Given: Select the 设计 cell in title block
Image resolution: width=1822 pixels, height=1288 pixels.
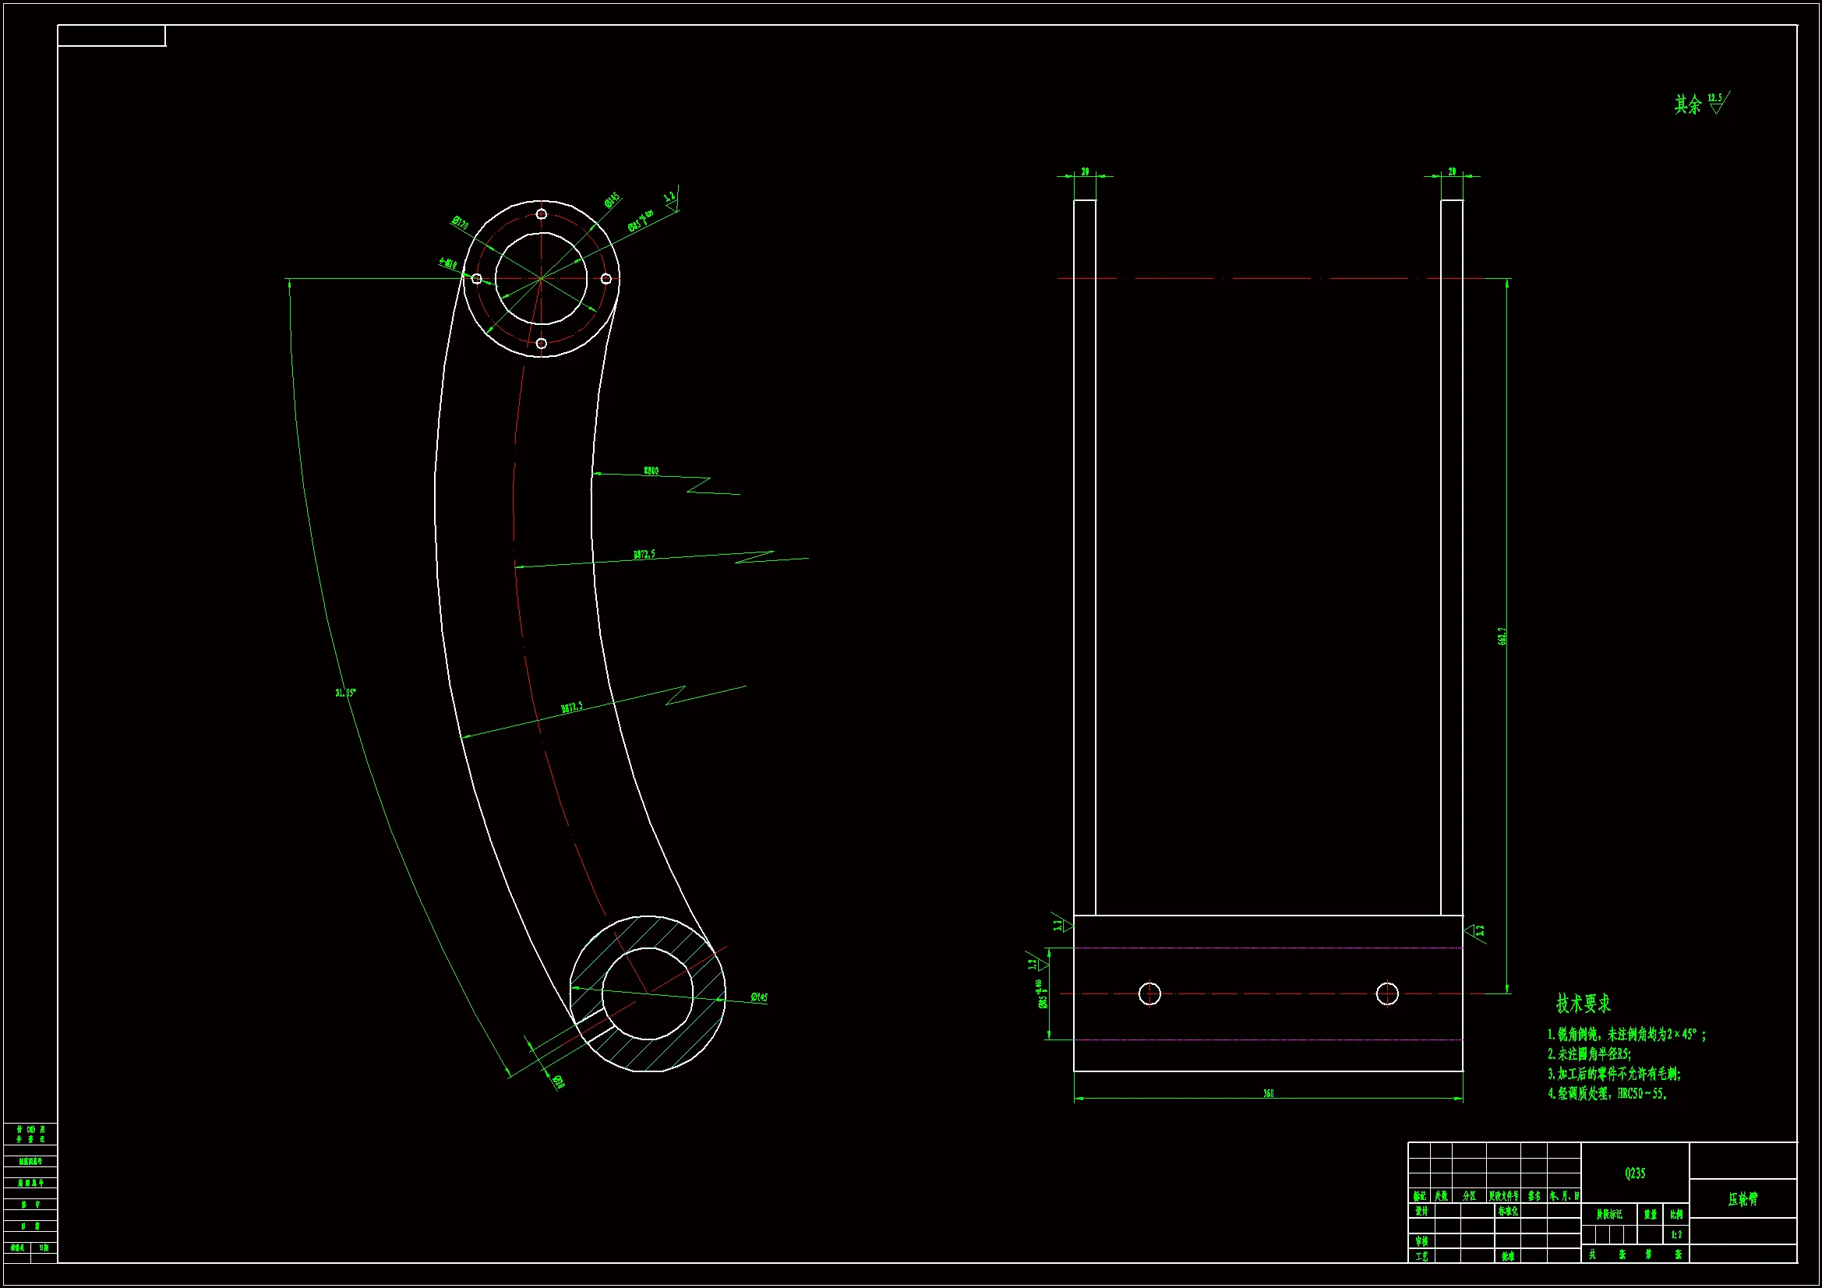Looking at the screenshot, I should click(1421, 1212).
